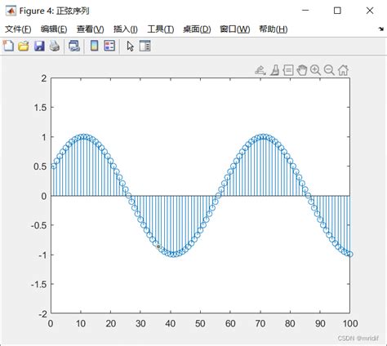
Task: Select the Edit Plot arrow tool
Action: [x=131, y=46]
